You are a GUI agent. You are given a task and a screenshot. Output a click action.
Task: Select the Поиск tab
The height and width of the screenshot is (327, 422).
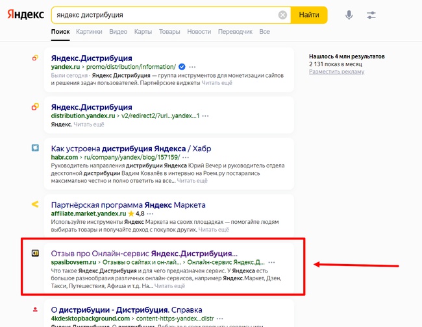click(60, 32)
